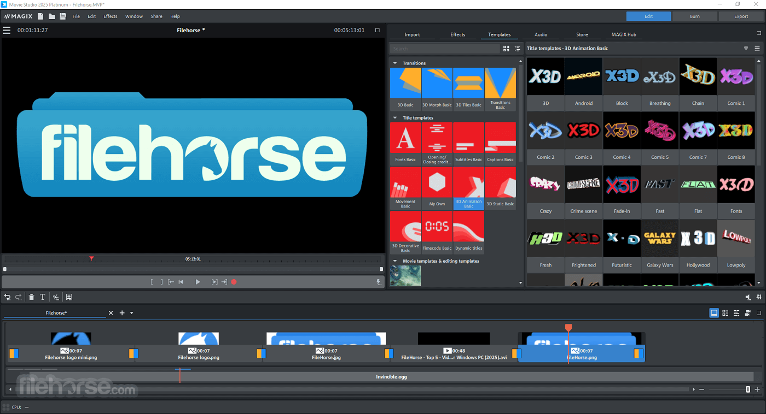Switch to the Audio tab

(541, 34)
